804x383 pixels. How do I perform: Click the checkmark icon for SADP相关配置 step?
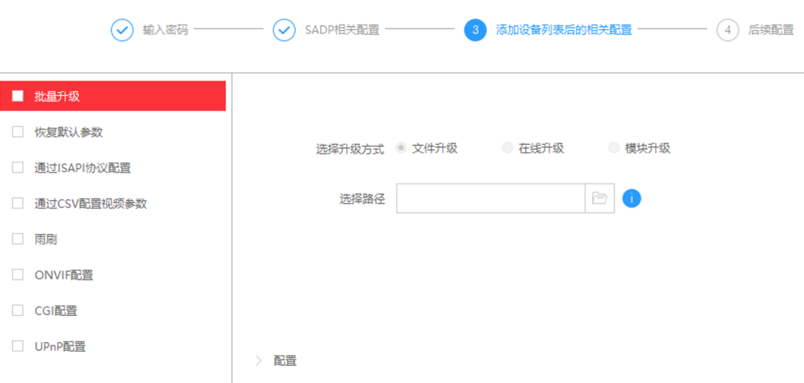pyautogui.click(x=284, y=30)
